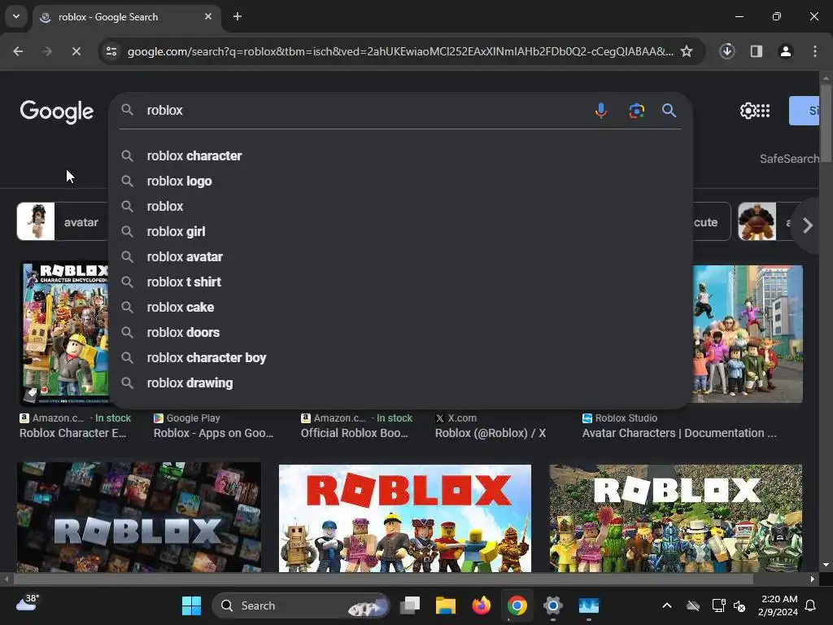Choose suggestion roblox doors
The width and height of the screenshot is (833, 625).
click(400, 333)
